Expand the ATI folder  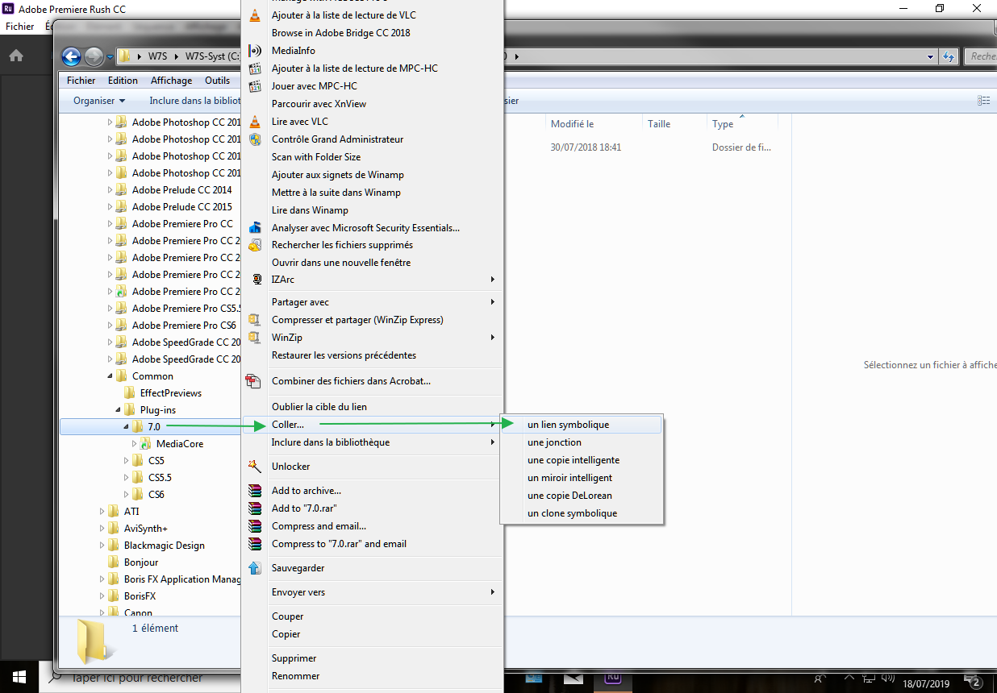coord(102,512)
